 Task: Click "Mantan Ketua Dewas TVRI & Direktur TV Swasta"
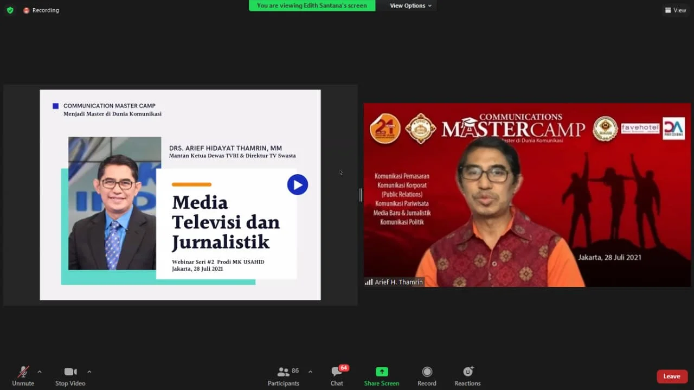[x=232, y=156]
